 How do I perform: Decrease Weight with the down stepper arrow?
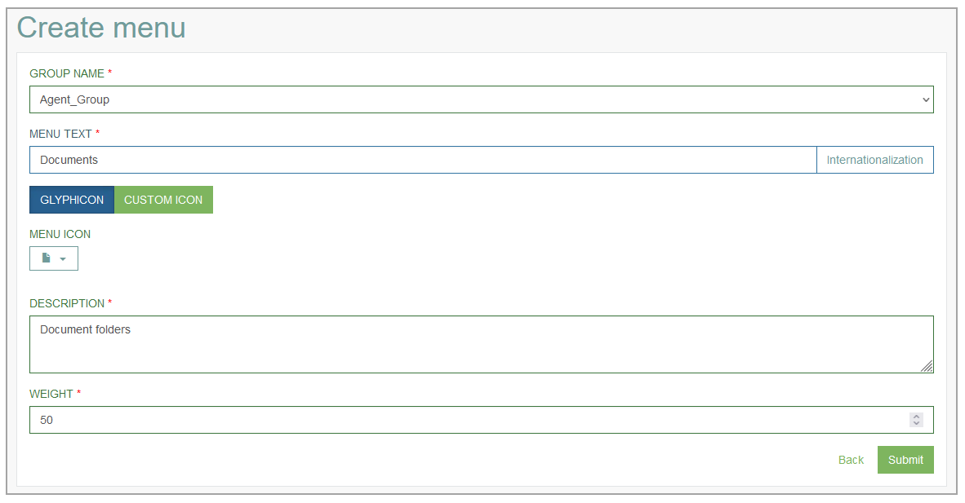click(x=916, y=424)
